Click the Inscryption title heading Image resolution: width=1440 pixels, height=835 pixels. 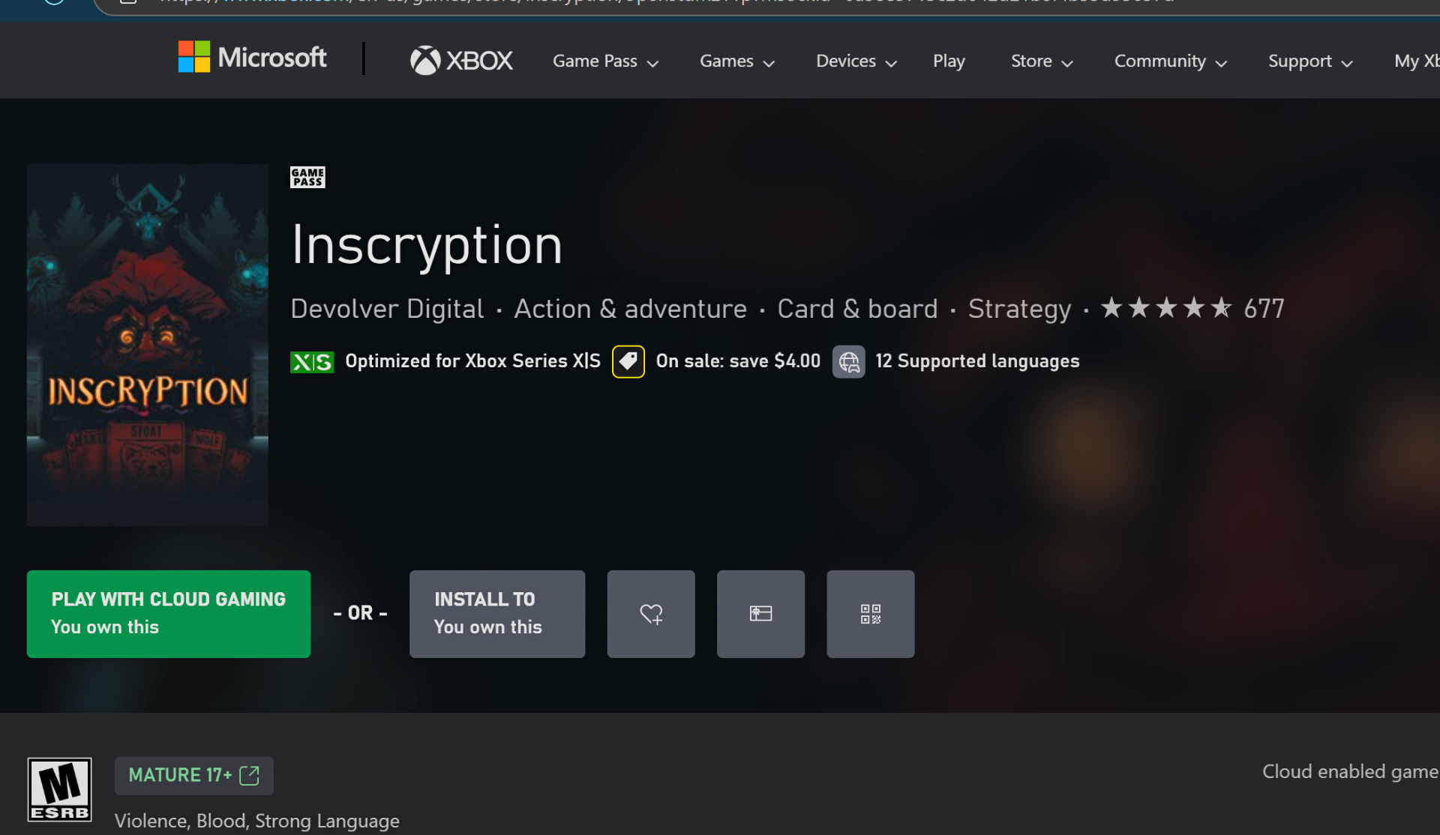pyautogui.click(x=427, y=245)
